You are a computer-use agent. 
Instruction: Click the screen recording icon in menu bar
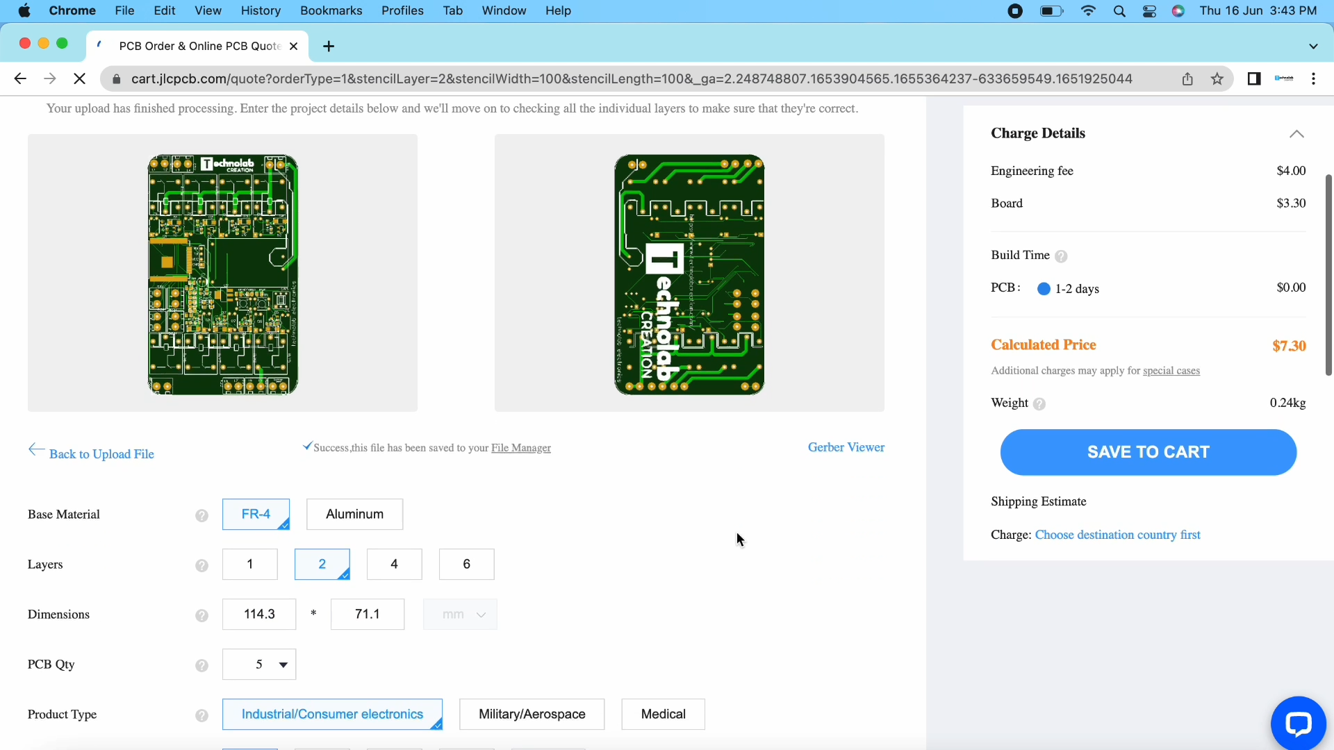[x=1015, y=10]
